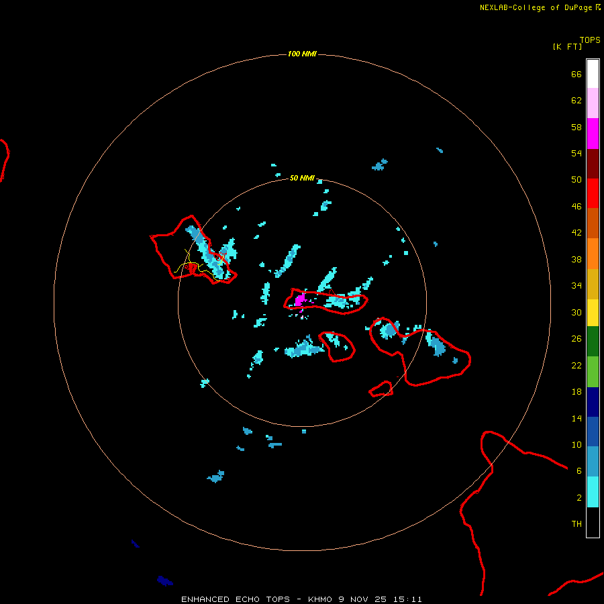Click the white swatch in the tops legend
Image resolution: width=604 pixels, height=604 pixels.
pyautogui.click(x=593, y=74)
